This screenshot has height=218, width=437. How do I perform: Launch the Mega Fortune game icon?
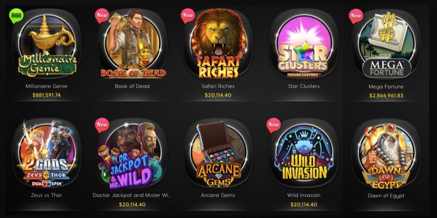(x=386, y=44)
